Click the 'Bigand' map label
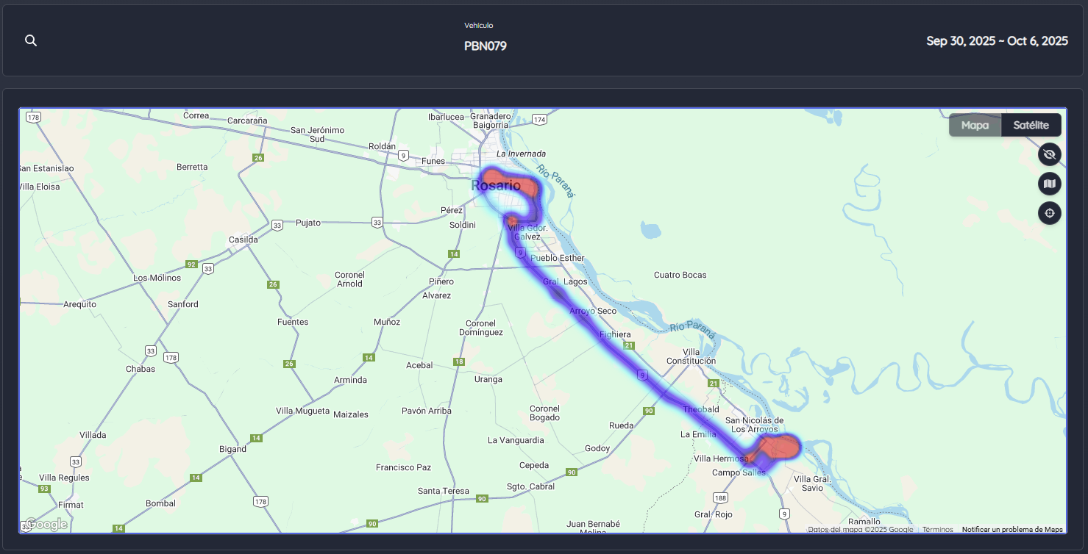Viewport: 1088px width, 554px height. [x=233, y=448]
